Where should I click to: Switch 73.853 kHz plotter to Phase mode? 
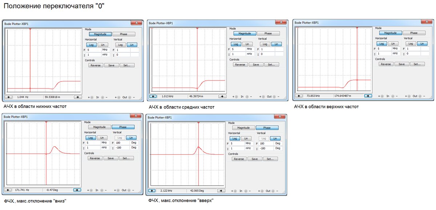click(414, 33)
